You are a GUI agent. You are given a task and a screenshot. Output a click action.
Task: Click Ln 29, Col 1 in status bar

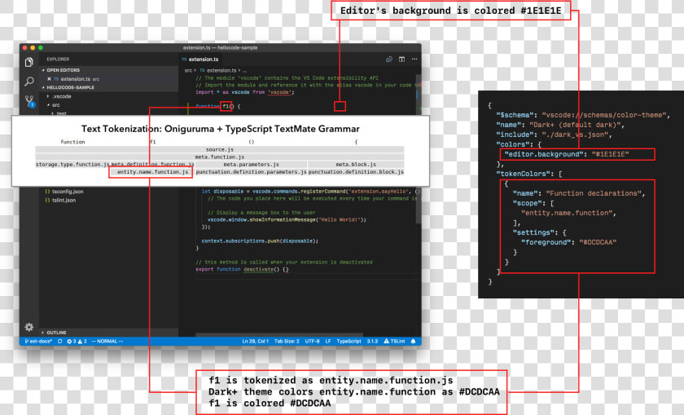click(x=255, y=341)
